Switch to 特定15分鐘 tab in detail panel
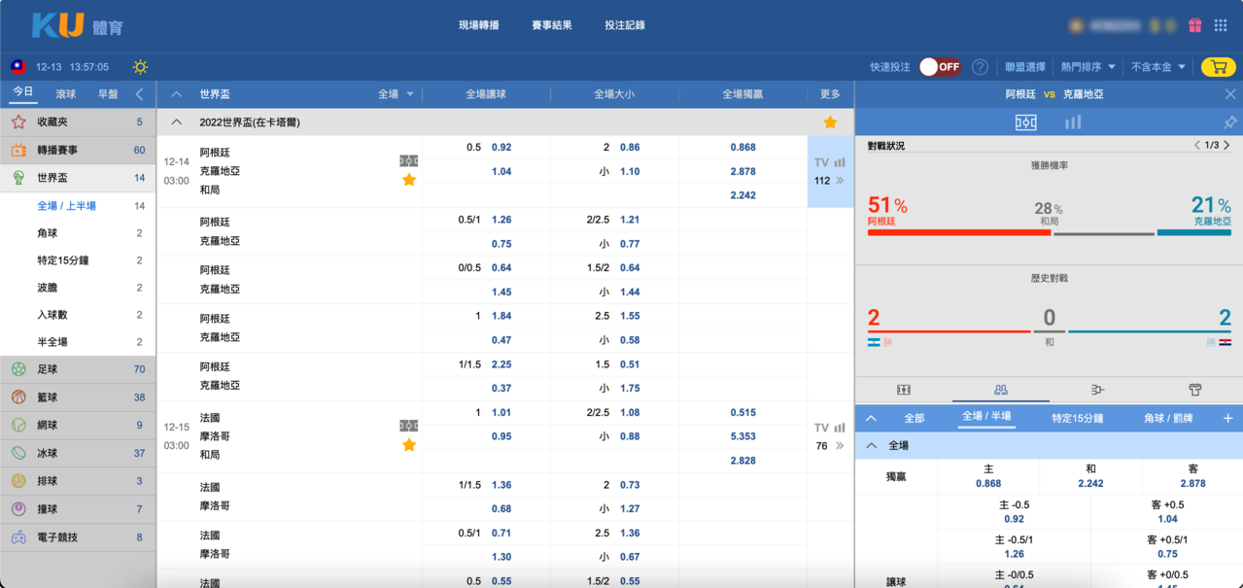The image size is (1243, 588). 1078,418
